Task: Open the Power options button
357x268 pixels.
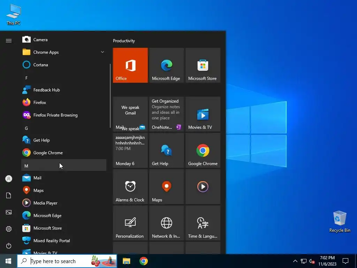Action: pos(9,246)
